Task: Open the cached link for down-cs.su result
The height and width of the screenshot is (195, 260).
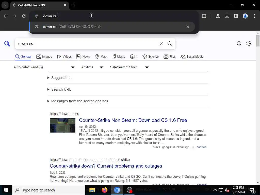Action: click(x=201, y=147)
